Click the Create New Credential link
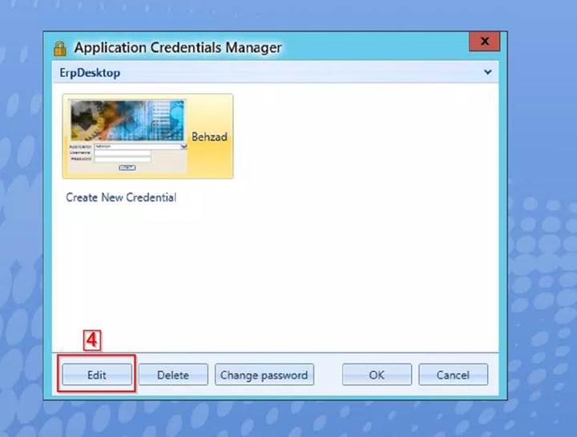This screenshot has height=437, width=577. coord(121,197)
